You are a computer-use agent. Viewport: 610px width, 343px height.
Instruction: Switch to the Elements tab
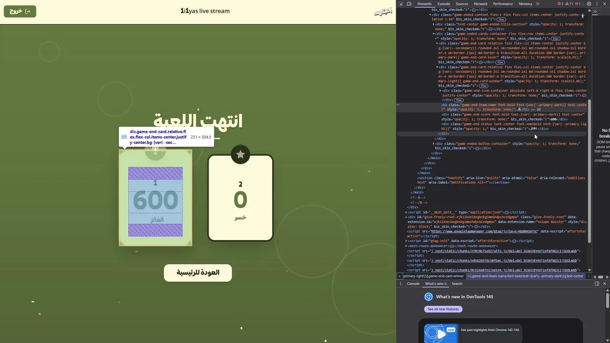point(424,4)
